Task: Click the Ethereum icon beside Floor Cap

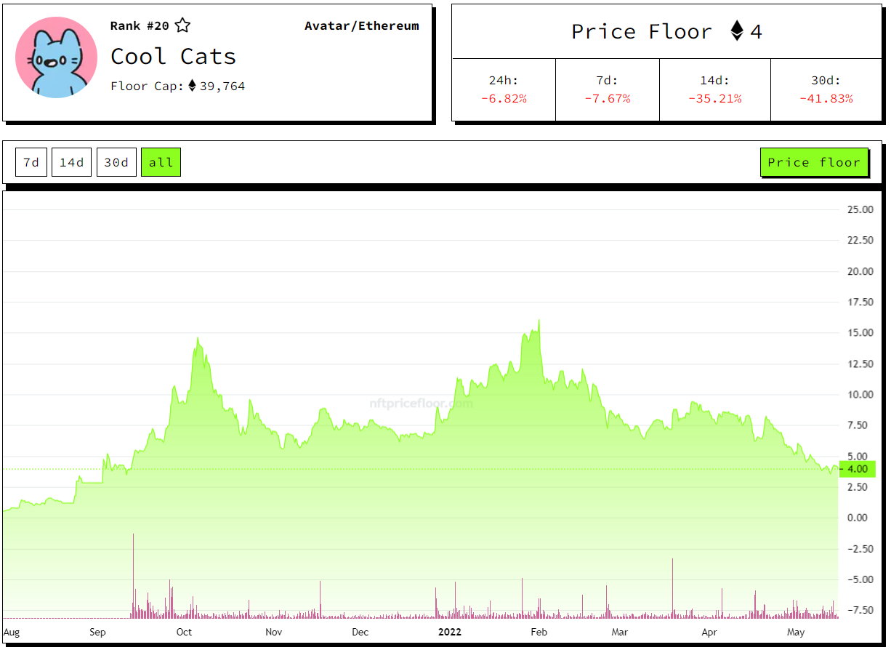Action: tap(192, 86)
